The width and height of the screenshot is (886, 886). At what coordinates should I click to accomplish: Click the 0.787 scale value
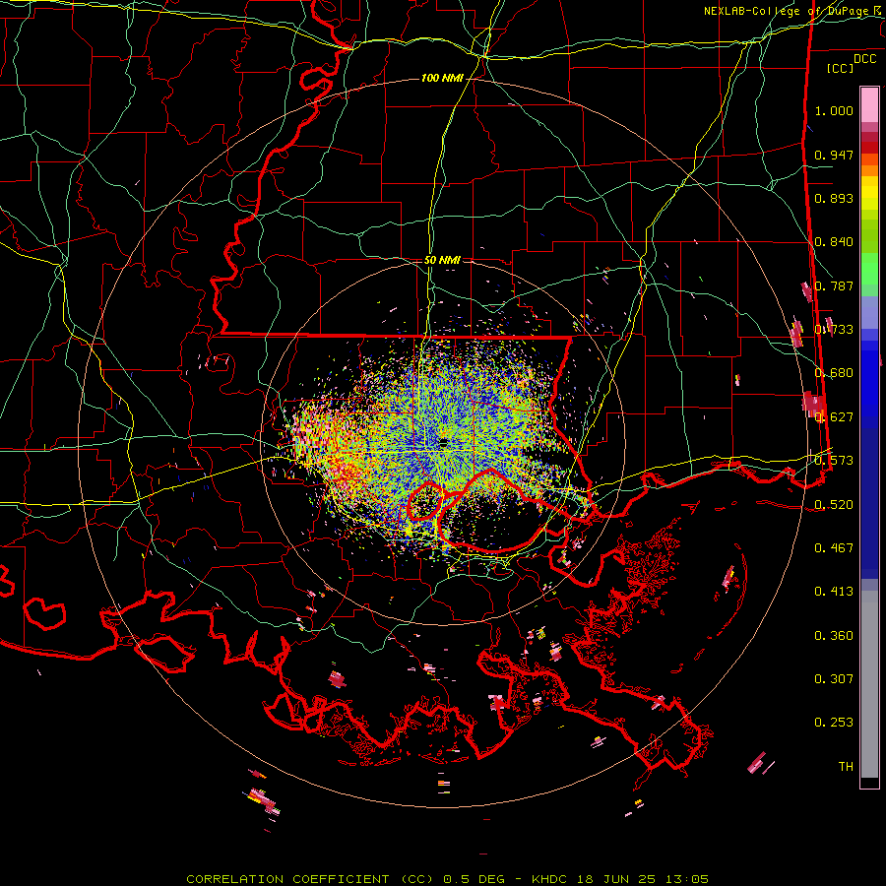834,285
